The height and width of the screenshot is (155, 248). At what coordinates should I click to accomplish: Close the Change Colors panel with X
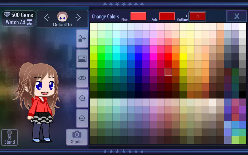pyautogui.click(x=237, y=16)
